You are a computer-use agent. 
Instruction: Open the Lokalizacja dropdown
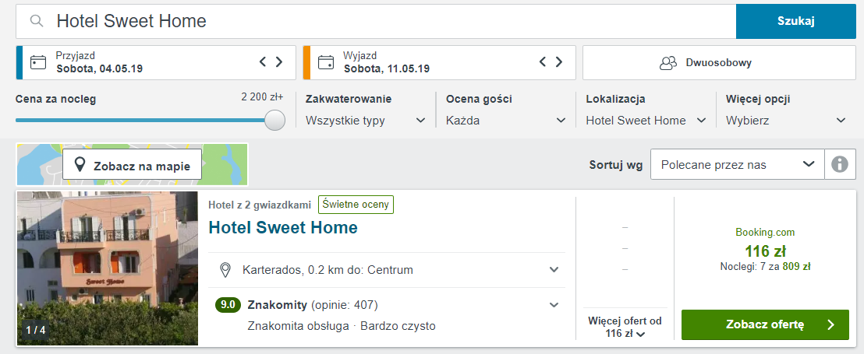coord(646,121)
